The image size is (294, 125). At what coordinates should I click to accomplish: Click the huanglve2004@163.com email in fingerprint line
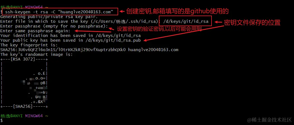[153, 50]
